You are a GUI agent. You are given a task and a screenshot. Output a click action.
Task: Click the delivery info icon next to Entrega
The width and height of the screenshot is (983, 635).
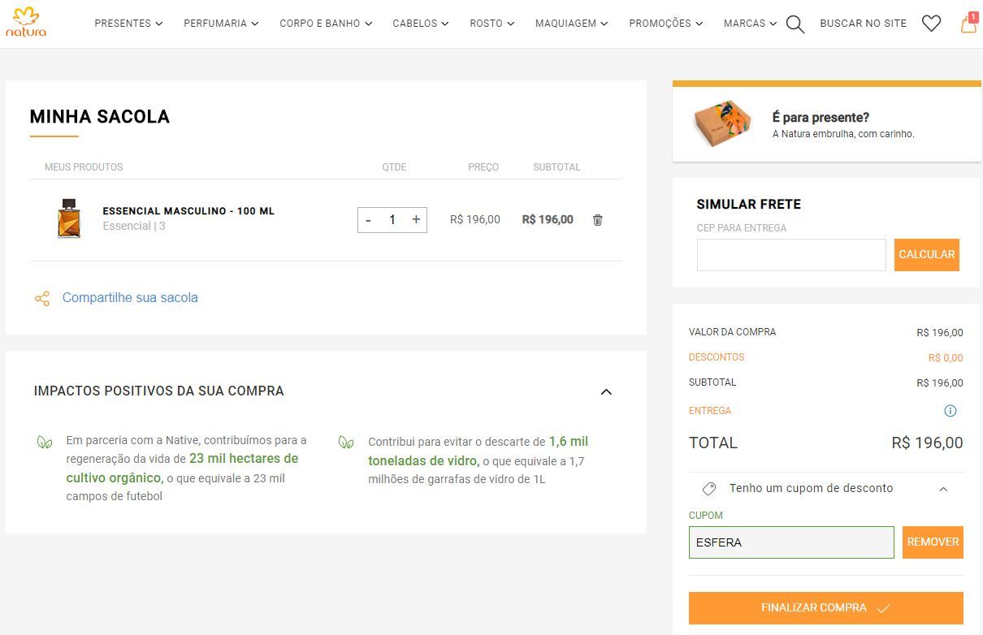[x=951, y=411]
